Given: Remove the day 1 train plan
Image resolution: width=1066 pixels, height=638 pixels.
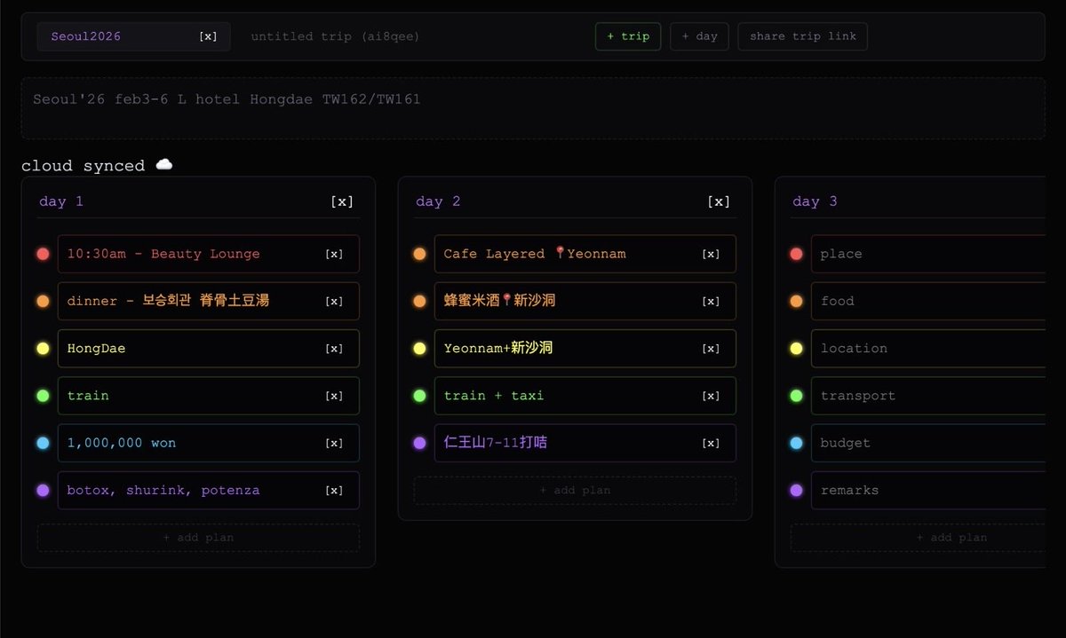Looking at the screenshot, I should tap(334, 396).
